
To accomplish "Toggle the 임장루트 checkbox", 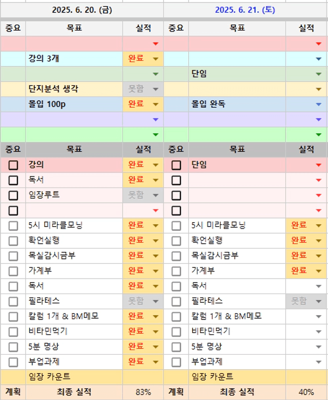I will [13, 195].
